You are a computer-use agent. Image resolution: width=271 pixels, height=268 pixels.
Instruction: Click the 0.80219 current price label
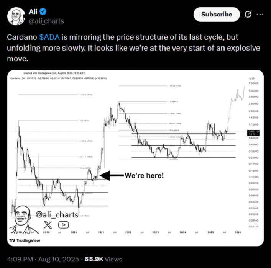252,131
